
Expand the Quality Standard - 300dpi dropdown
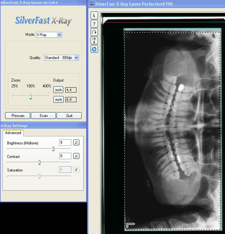(x=62, y=58)
